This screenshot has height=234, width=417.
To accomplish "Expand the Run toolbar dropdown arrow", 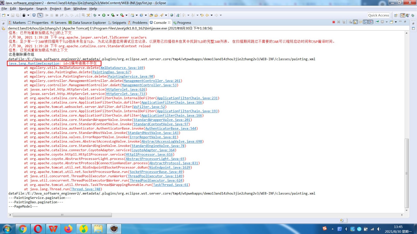I will (108, 15).
